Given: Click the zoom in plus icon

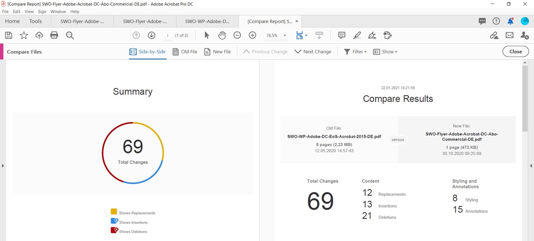Looking at the screenshot, I should click(252, 36).
